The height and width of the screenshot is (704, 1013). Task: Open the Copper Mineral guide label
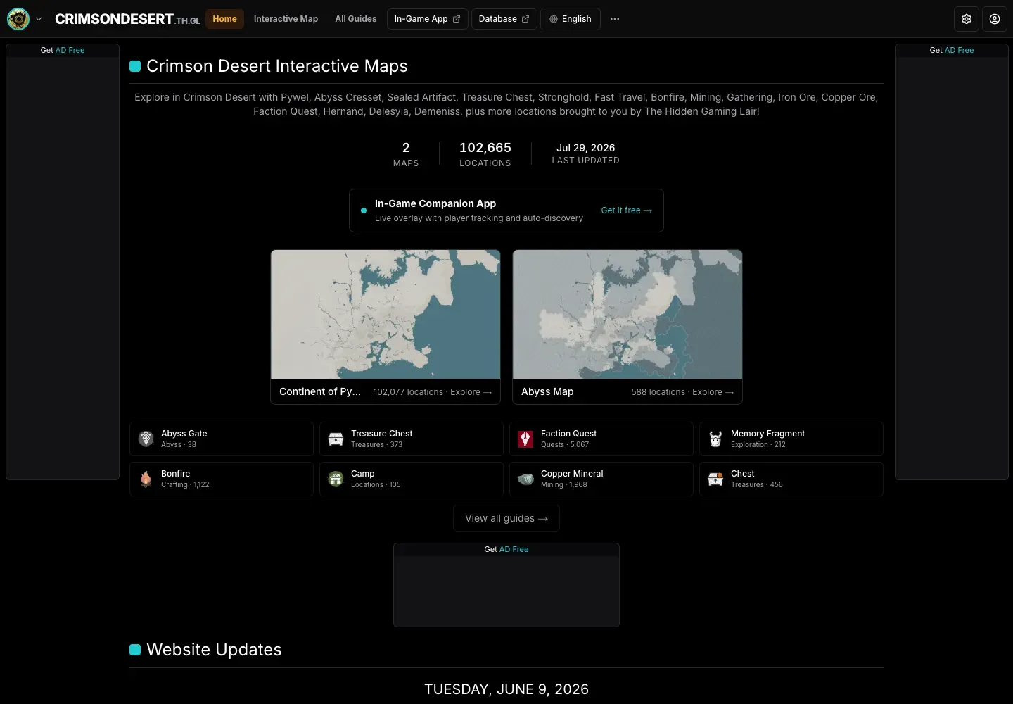click(x=572, y=474)
